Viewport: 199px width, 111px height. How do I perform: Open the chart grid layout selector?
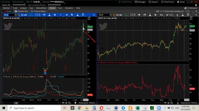click(x=187, y=11)
